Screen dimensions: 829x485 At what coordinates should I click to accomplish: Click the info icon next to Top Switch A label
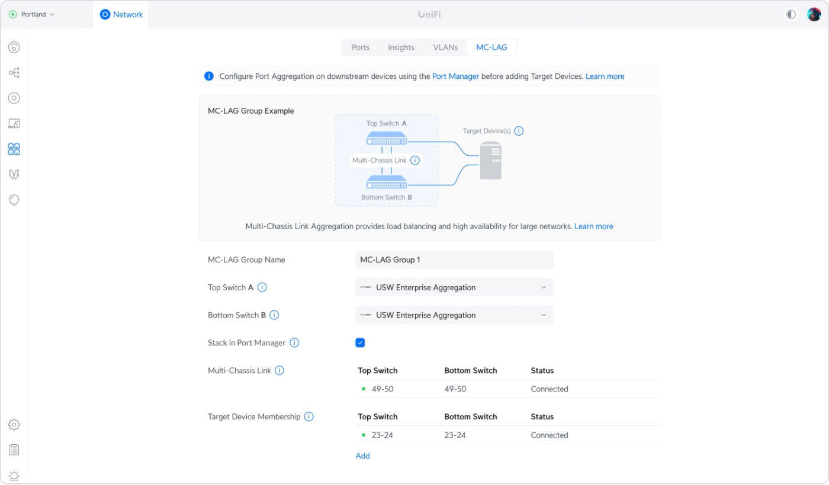click(262, 287)
